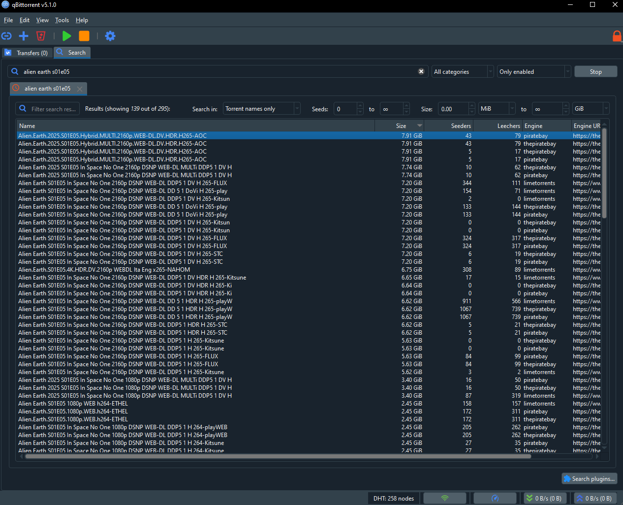Click the 566 leechers cell
This screenshot has width=623, height=505.
pos(498,301)
